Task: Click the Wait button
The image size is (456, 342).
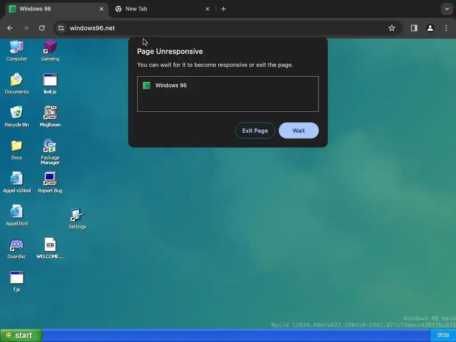Action: tap(299, 130)
